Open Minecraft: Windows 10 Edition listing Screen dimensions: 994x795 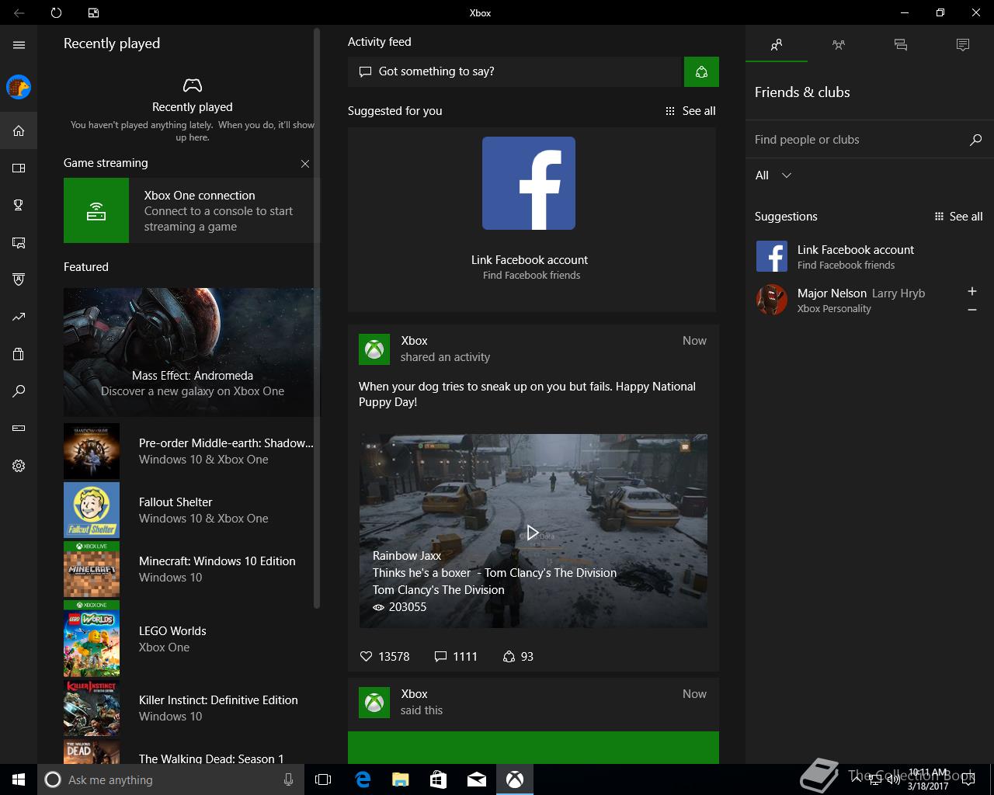[189, 569]
